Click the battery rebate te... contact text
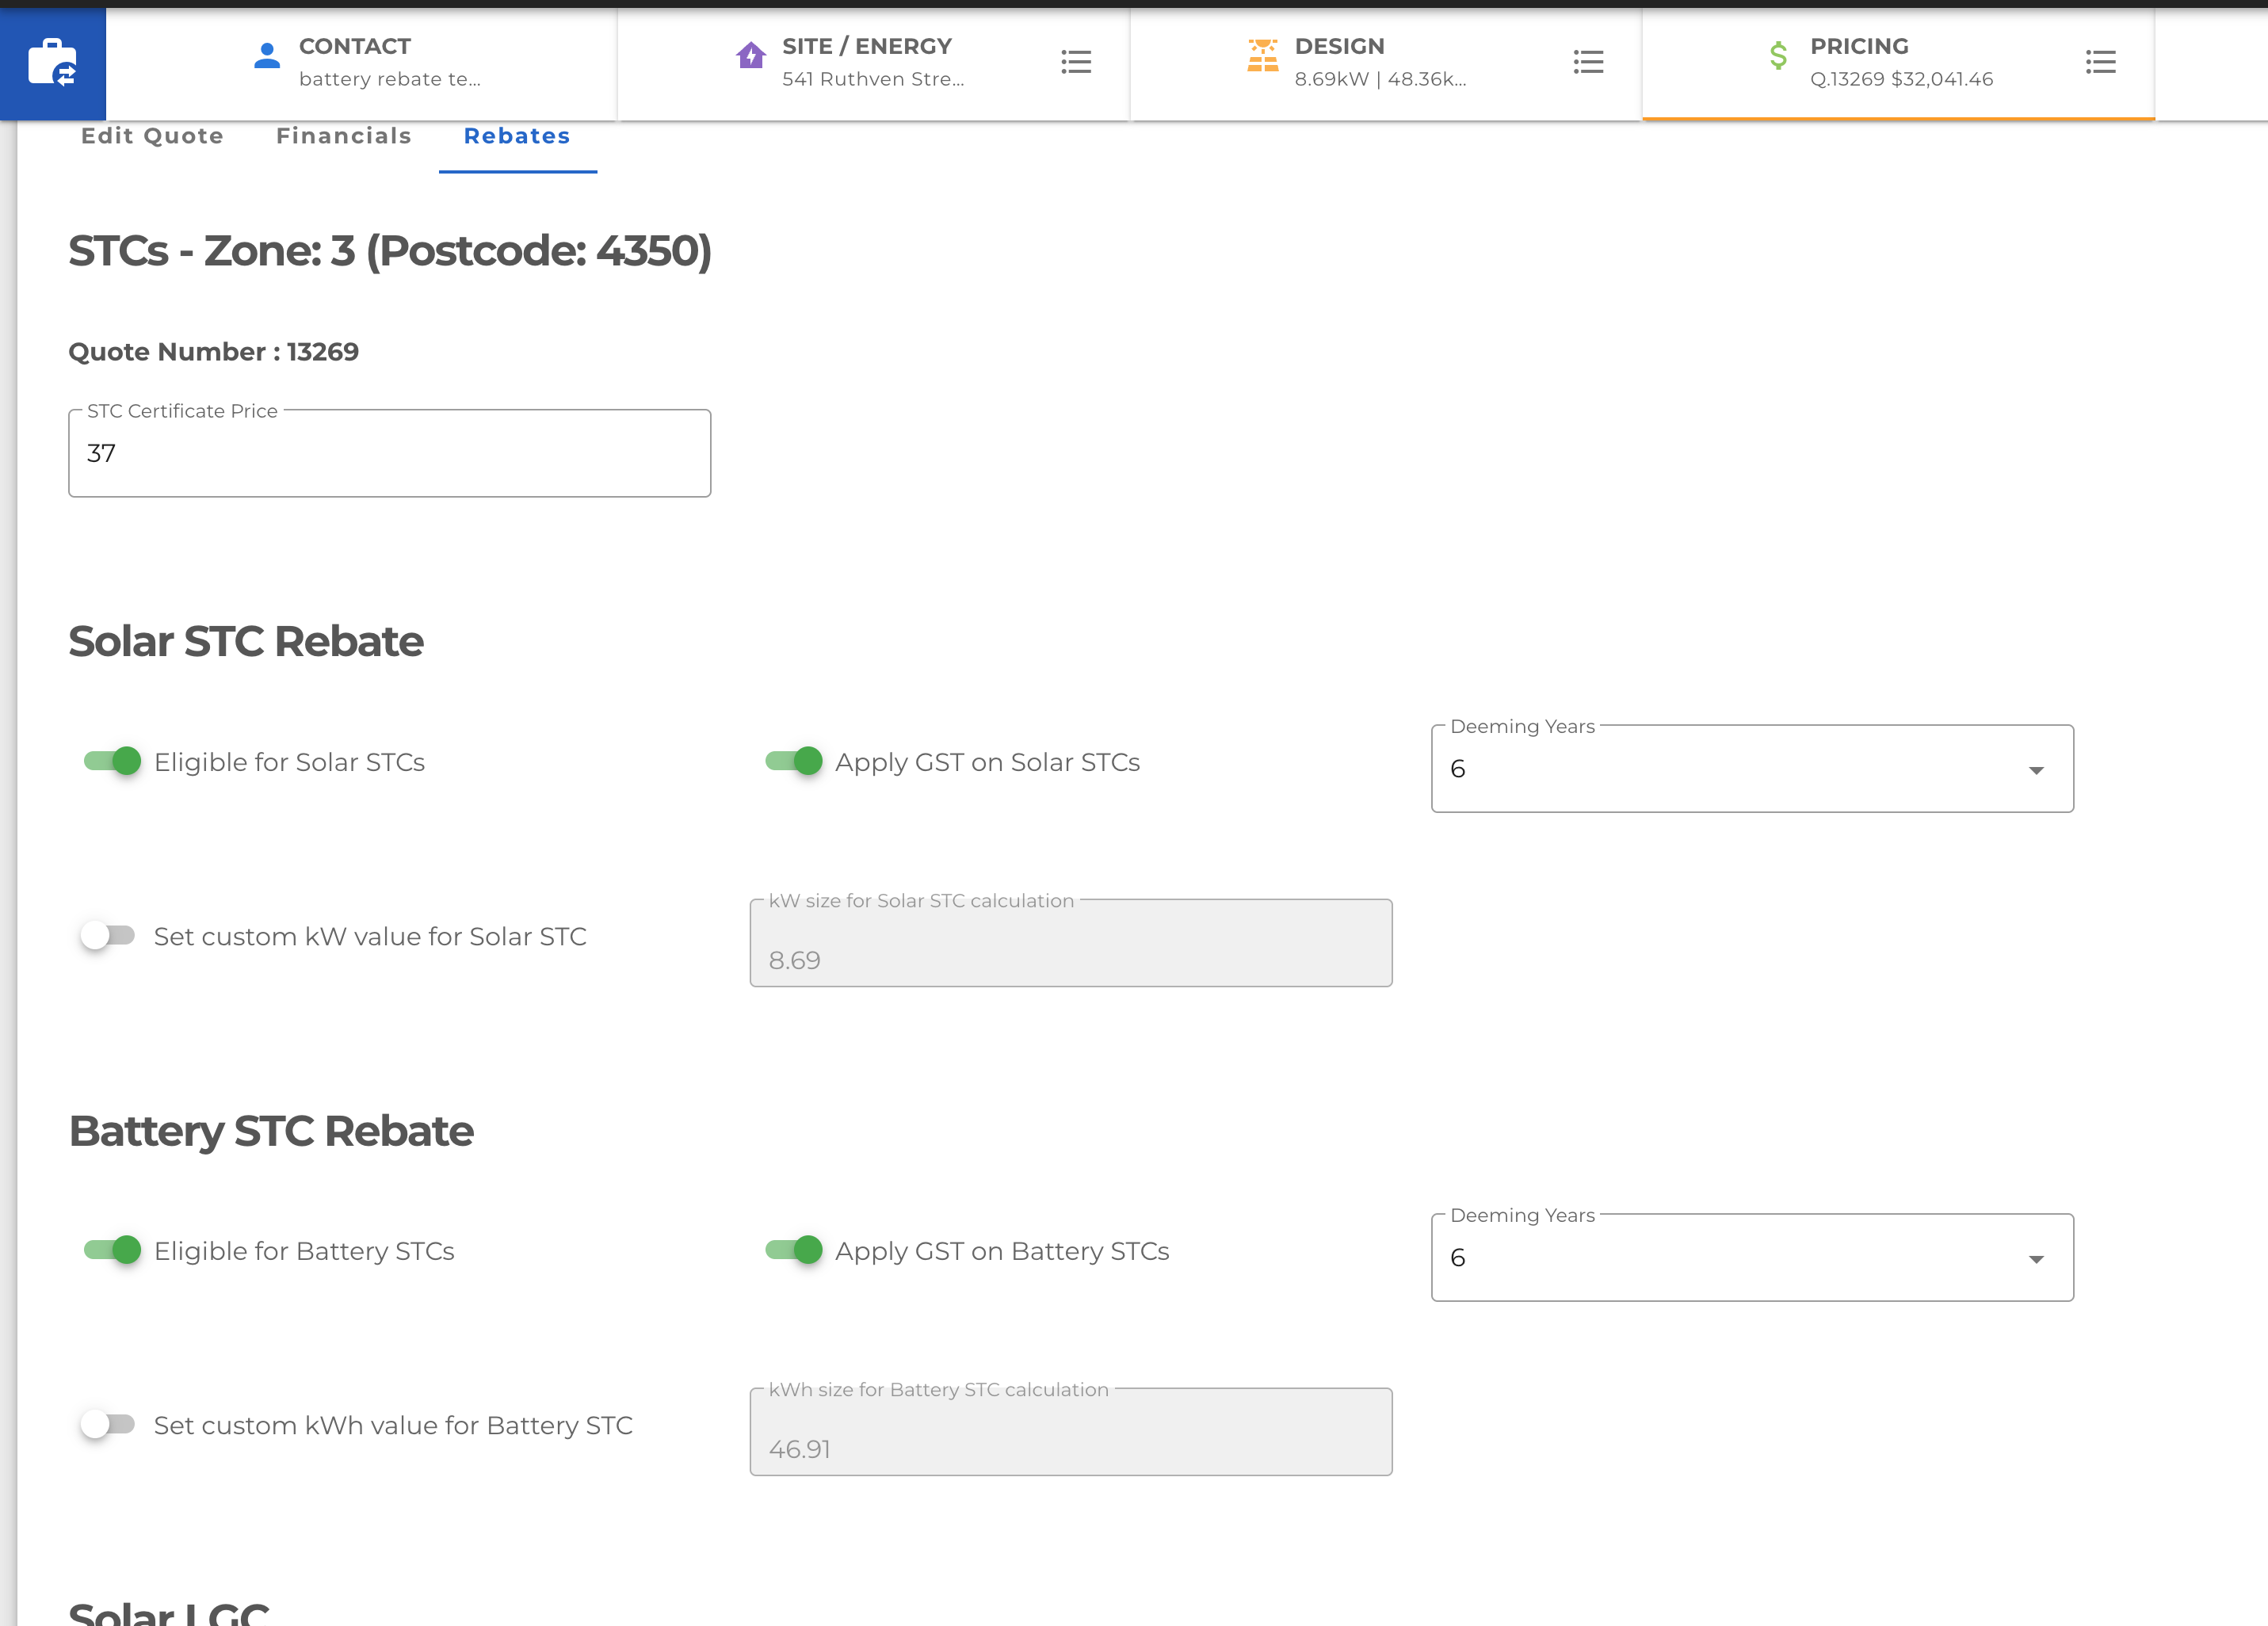2268x1626 pixels. [390, 79]
